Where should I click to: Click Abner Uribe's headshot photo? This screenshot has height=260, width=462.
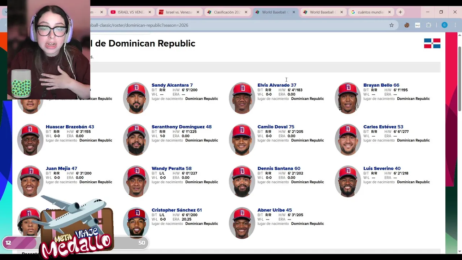pyautogui.click(x=242, y=222)
